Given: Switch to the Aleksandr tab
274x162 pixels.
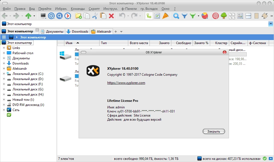Looking at the screenshot, I should 101,32.
